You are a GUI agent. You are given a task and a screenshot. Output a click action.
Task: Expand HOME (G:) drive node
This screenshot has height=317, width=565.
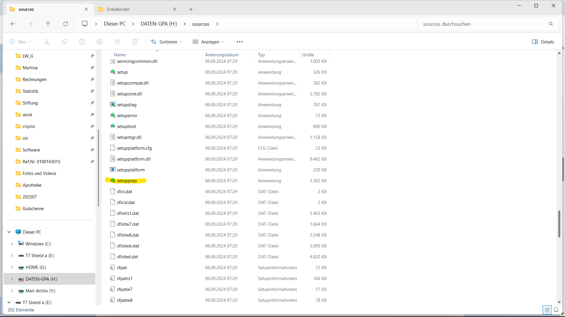(x=12, y=267)
